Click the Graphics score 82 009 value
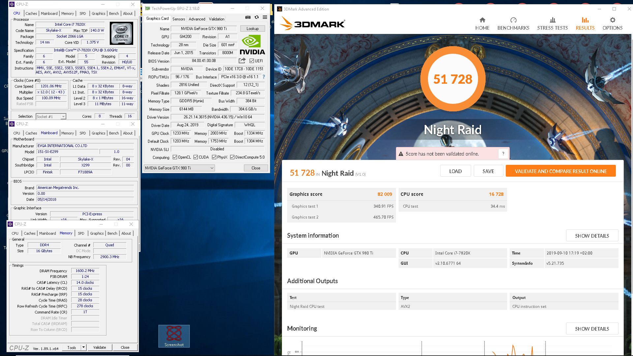The image size is (633, 356). click(385, 194)
